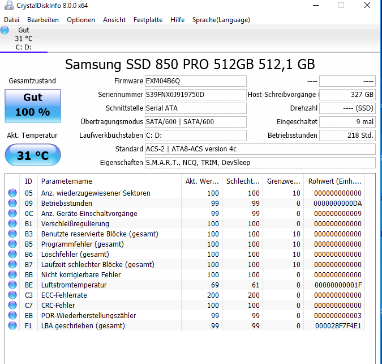
Task: Click the Drehzahl value (SSD)
Action: point(347,108)
